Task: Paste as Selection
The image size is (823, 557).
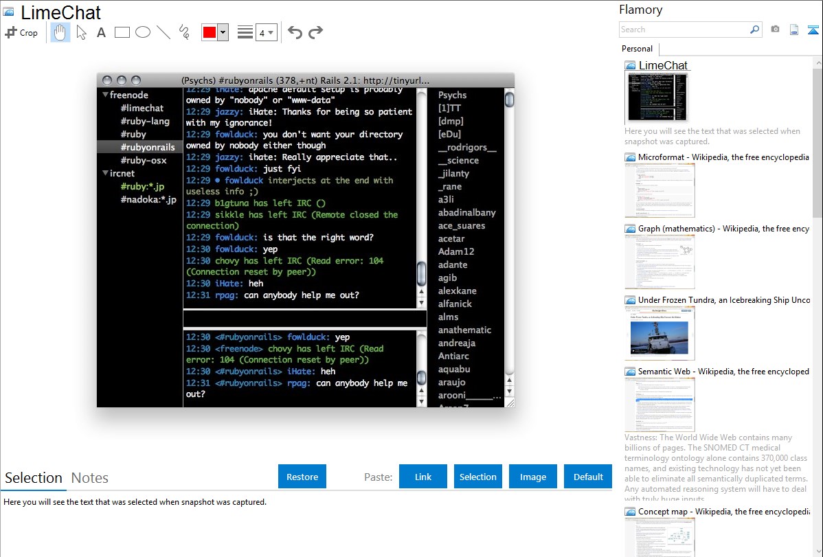Action: point(478,477)
